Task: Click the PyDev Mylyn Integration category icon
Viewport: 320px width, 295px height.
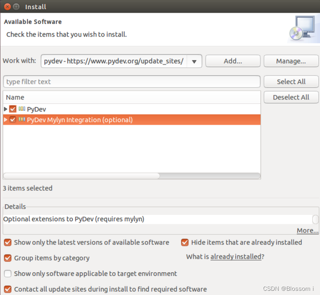Action: pyautogui.click(x=22, y=120)
